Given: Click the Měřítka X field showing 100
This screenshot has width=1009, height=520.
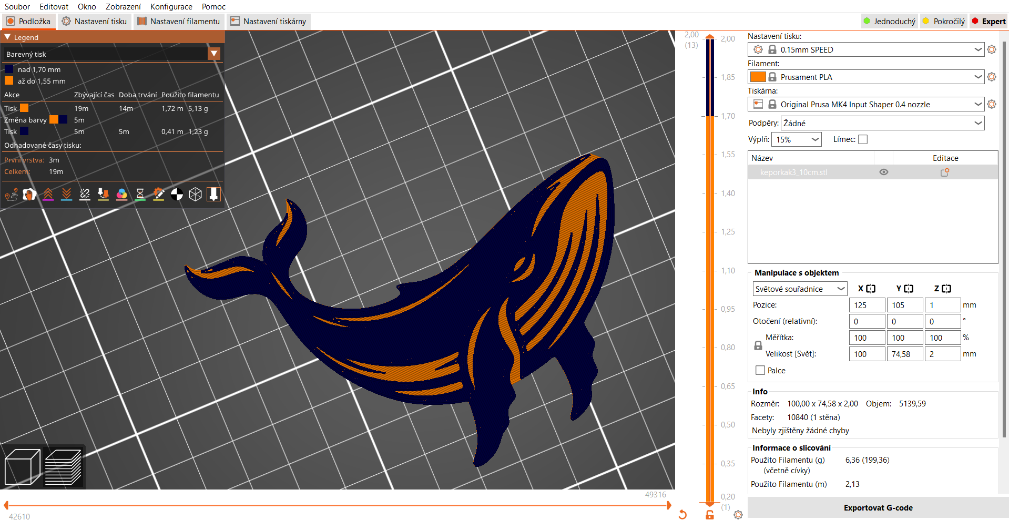Looking at the screenshot, I should point(867,338).
